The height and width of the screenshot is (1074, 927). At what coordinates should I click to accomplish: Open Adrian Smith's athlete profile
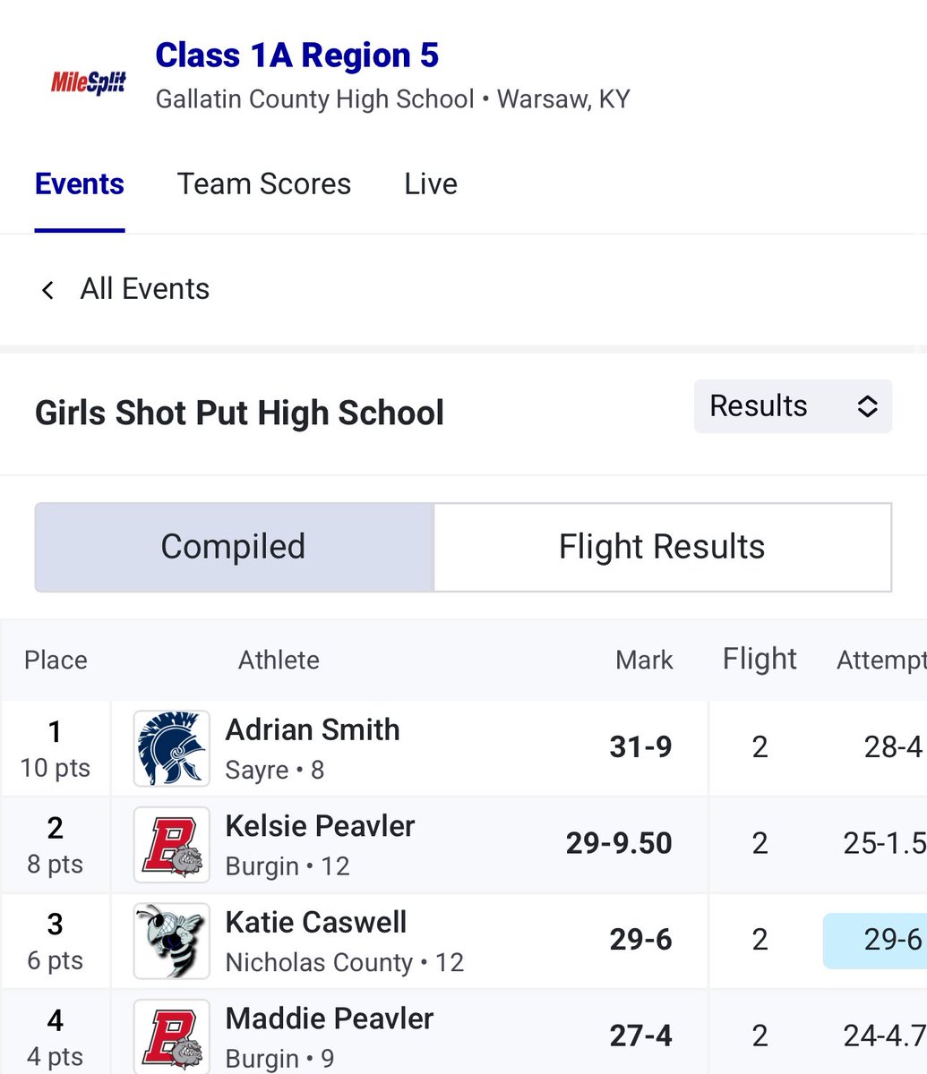click(x=313, y=729)
